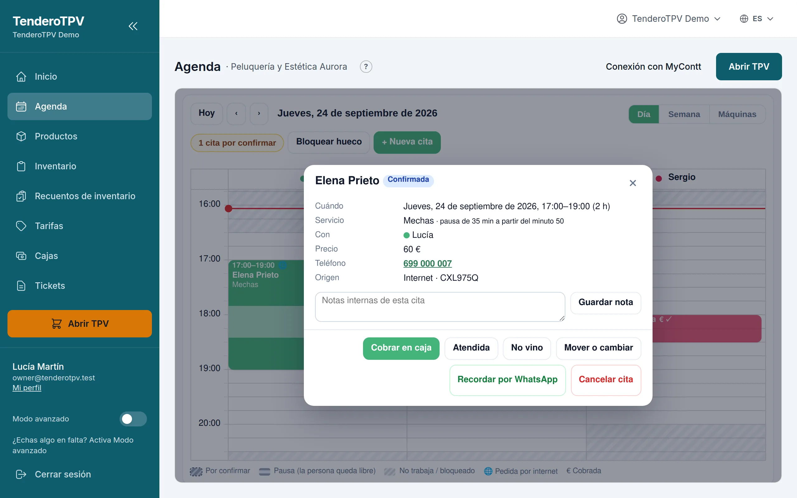Open Mi perfil link

click(x=27, y=388)
